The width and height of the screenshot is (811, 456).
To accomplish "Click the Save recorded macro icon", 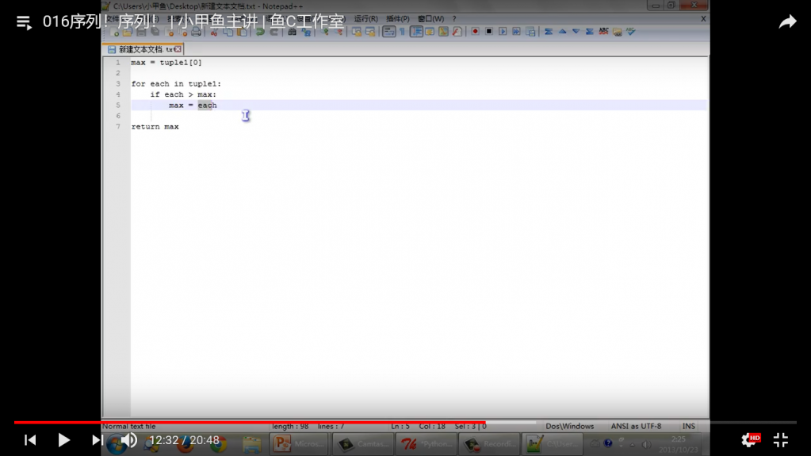I will (x=530, y=32).
